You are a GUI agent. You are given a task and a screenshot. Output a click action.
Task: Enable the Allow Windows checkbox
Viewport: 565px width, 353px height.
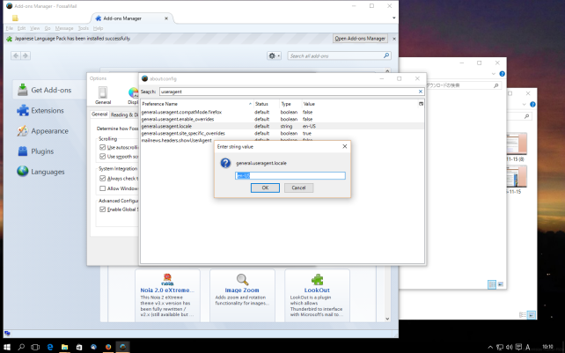click(x=103, y=188)
